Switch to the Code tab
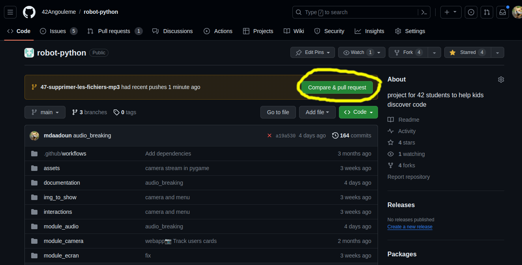Image resolution: width=522 pixels, height=265 pixels. (19, 31)
